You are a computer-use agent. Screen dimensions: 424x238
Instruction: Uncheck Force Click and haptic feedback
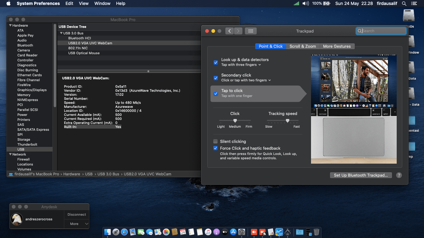[216, 148]
